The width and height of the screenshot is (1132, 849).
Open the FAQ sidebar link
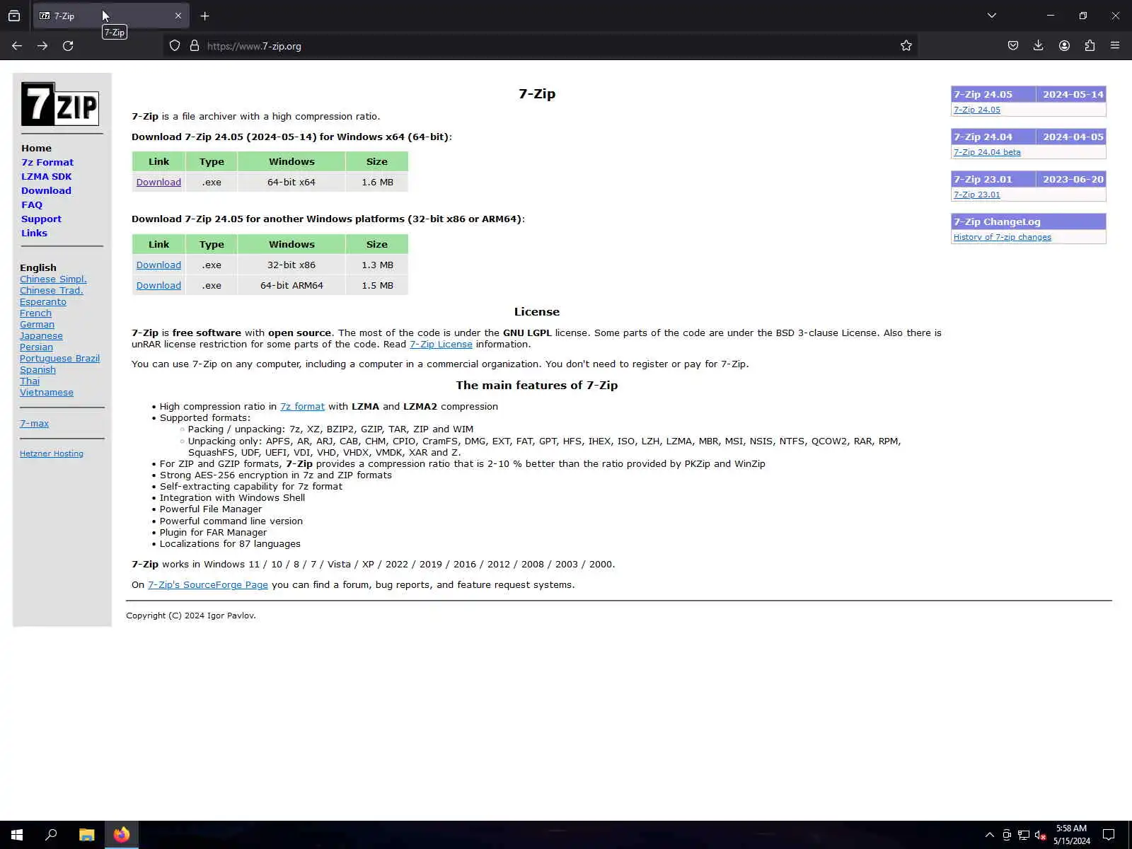click(32, 204)
